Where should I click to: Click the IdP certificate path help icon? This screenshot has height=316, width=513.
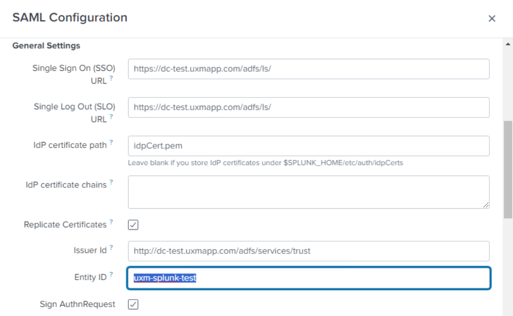coord(112,142)
